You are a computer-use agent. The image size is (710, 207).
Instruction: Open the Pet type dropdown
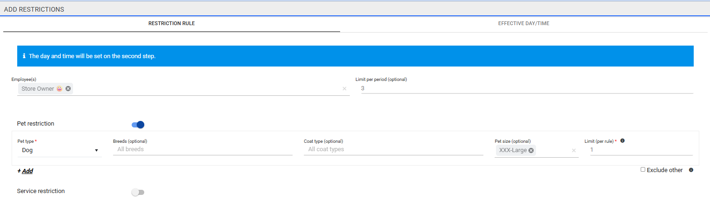pyautogui.click(x=60, y=150)
